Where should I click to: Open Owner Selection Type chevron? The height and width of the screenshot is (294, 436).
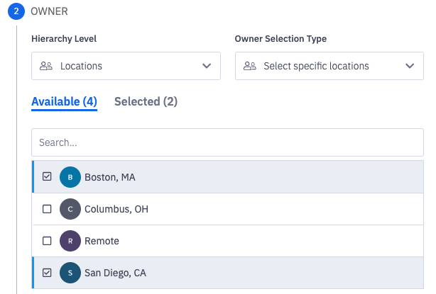click(x=409, y=66)
